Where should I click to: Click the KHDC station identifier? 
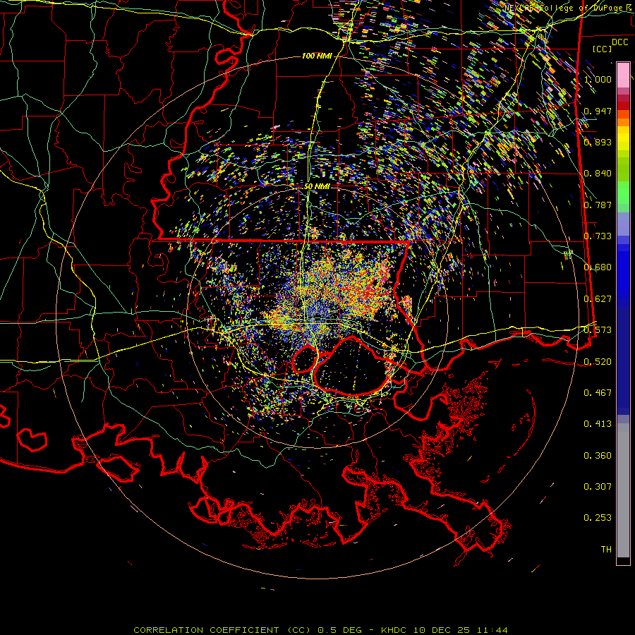[394, 630]
